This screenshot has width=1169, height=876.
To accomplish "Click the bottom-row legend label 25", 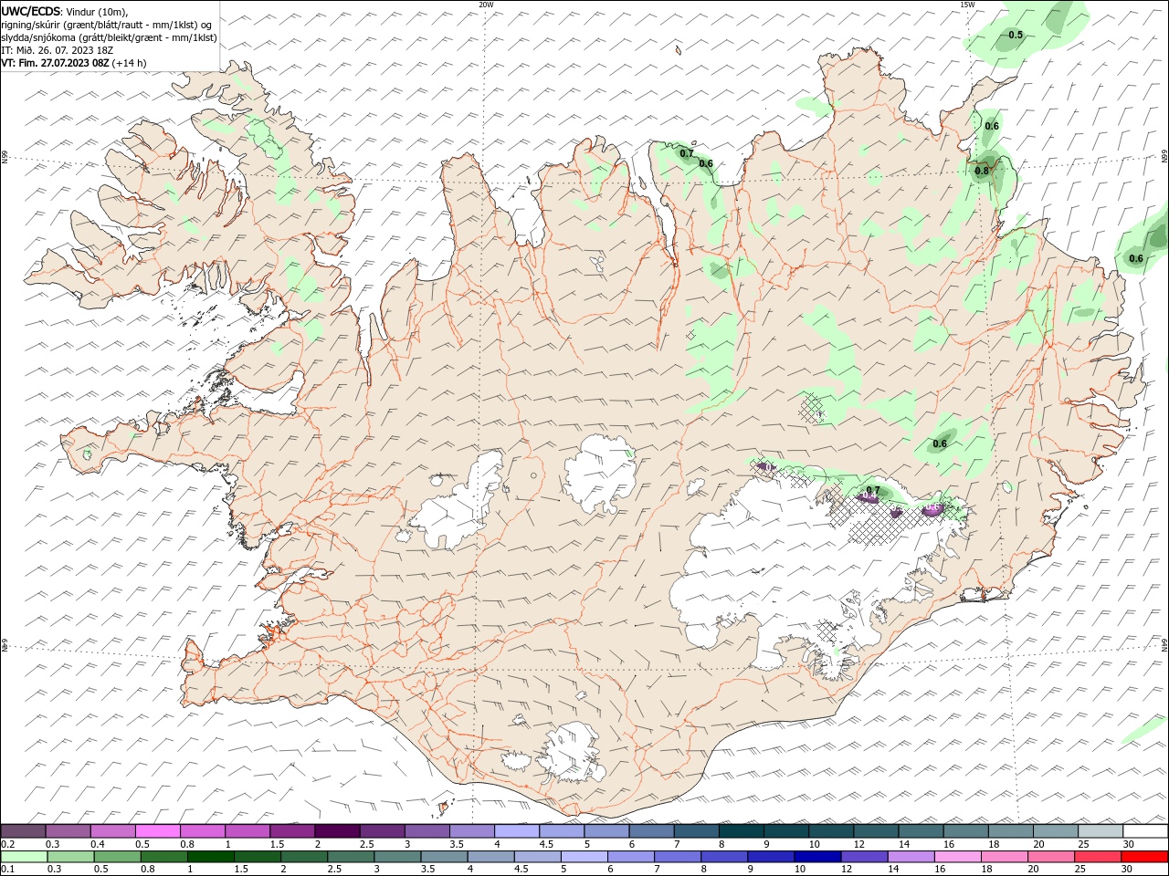I will point(1079,870).
